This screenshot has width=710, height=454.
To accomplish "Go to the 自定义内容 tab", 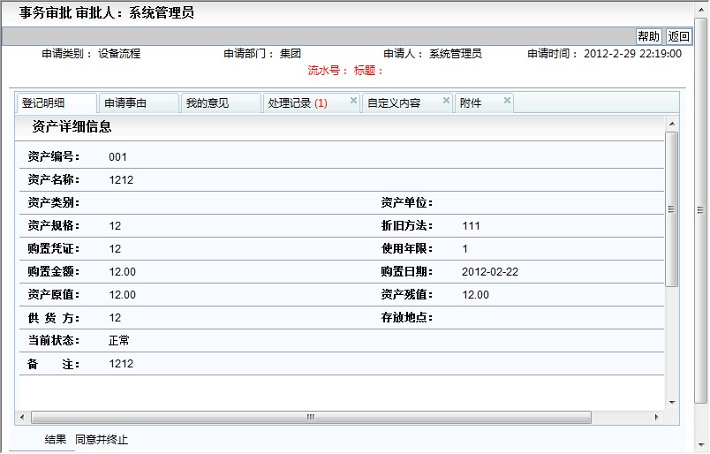I will (394, 103).
